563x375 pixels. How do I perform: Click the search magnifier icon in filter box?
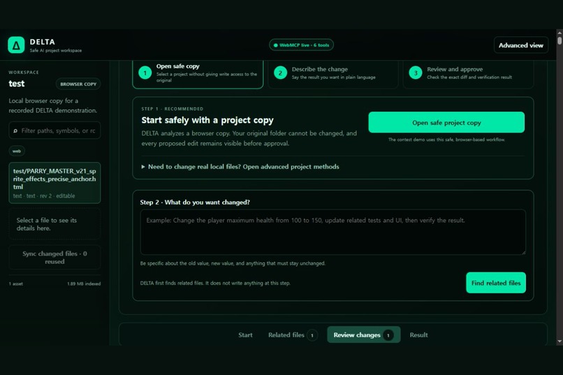pos(15,131)
